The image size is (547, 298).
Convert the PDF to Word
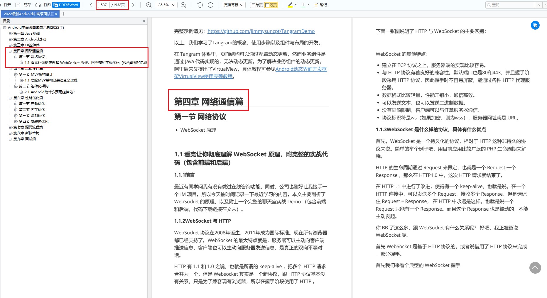[66, 5]
